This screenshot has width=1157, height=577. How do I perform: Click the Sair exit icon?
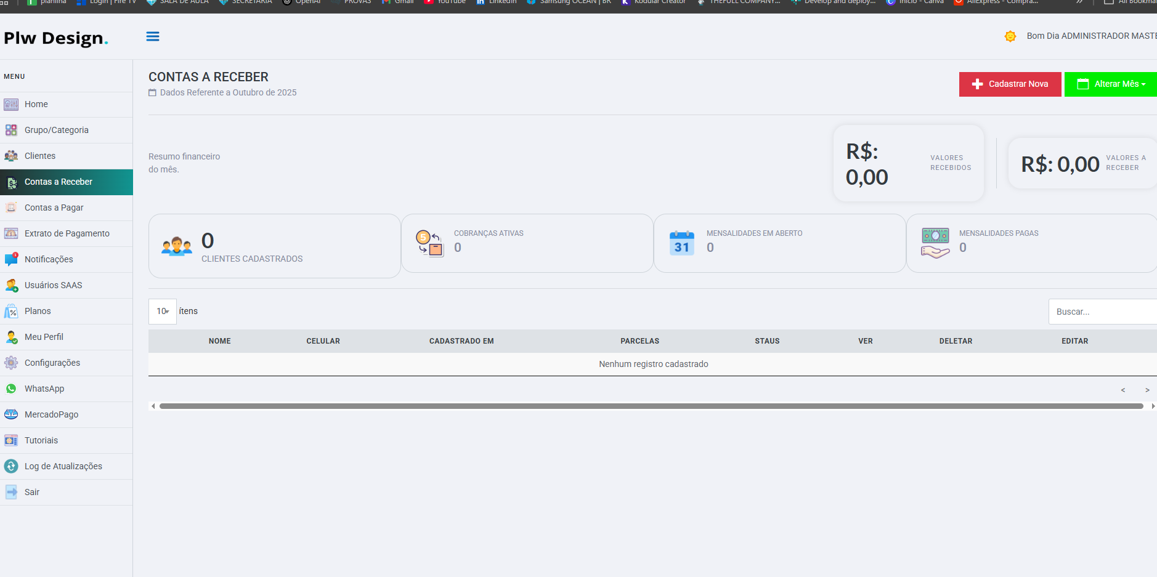11,492
